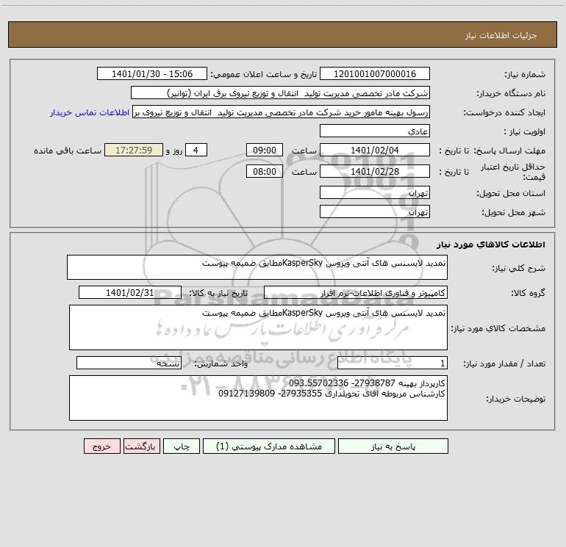Click the need date field 1401/02/31
566x547 pixels.
(x=130, y=292)
